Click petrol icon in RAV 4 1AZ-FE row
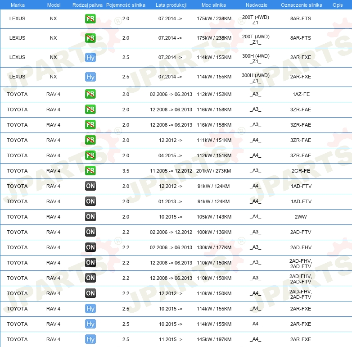Viewport: 352px width, 347px height. pyautogui.click(x=90, y=94)
